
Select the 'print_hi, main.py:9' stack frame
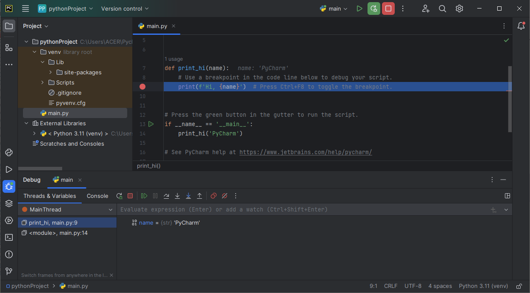(x=68, y=223)
